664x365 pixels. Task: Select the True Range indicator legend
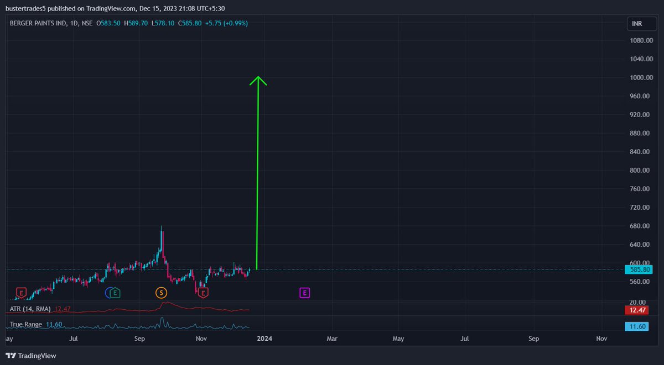click(26, 324)
